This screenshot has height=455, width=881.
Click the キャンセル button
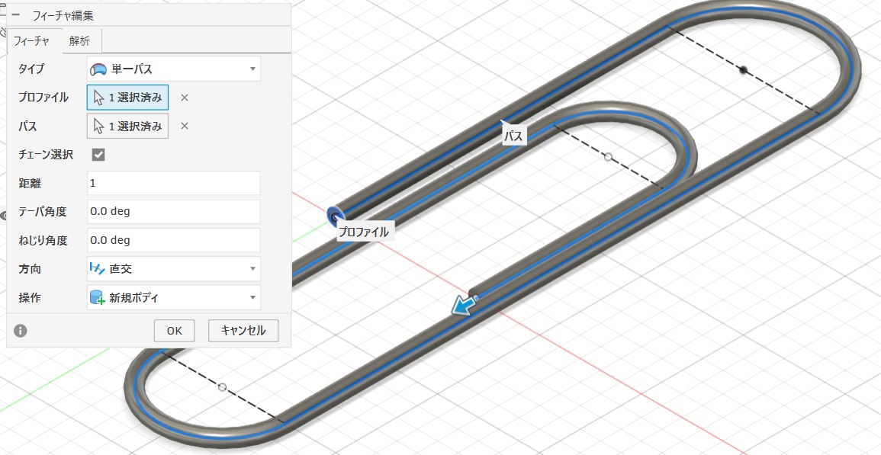click(x=243, y=331)
